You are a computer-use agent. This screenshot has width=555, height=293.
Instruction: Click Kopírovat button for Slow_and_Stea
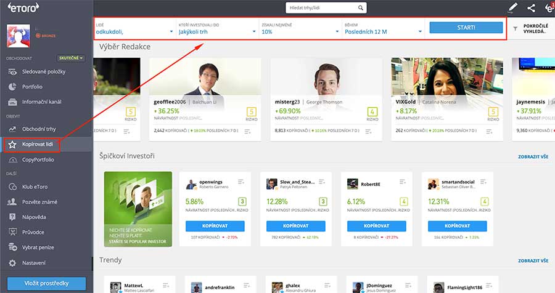pos(295,226)
